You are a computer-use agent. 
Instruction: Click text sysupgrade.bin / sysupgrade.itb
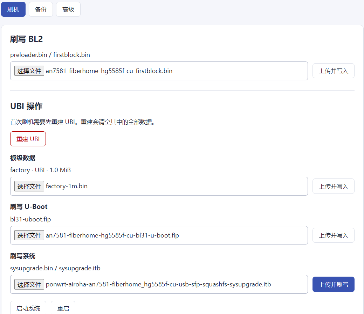pyautogui.click(x=55, y=268)
